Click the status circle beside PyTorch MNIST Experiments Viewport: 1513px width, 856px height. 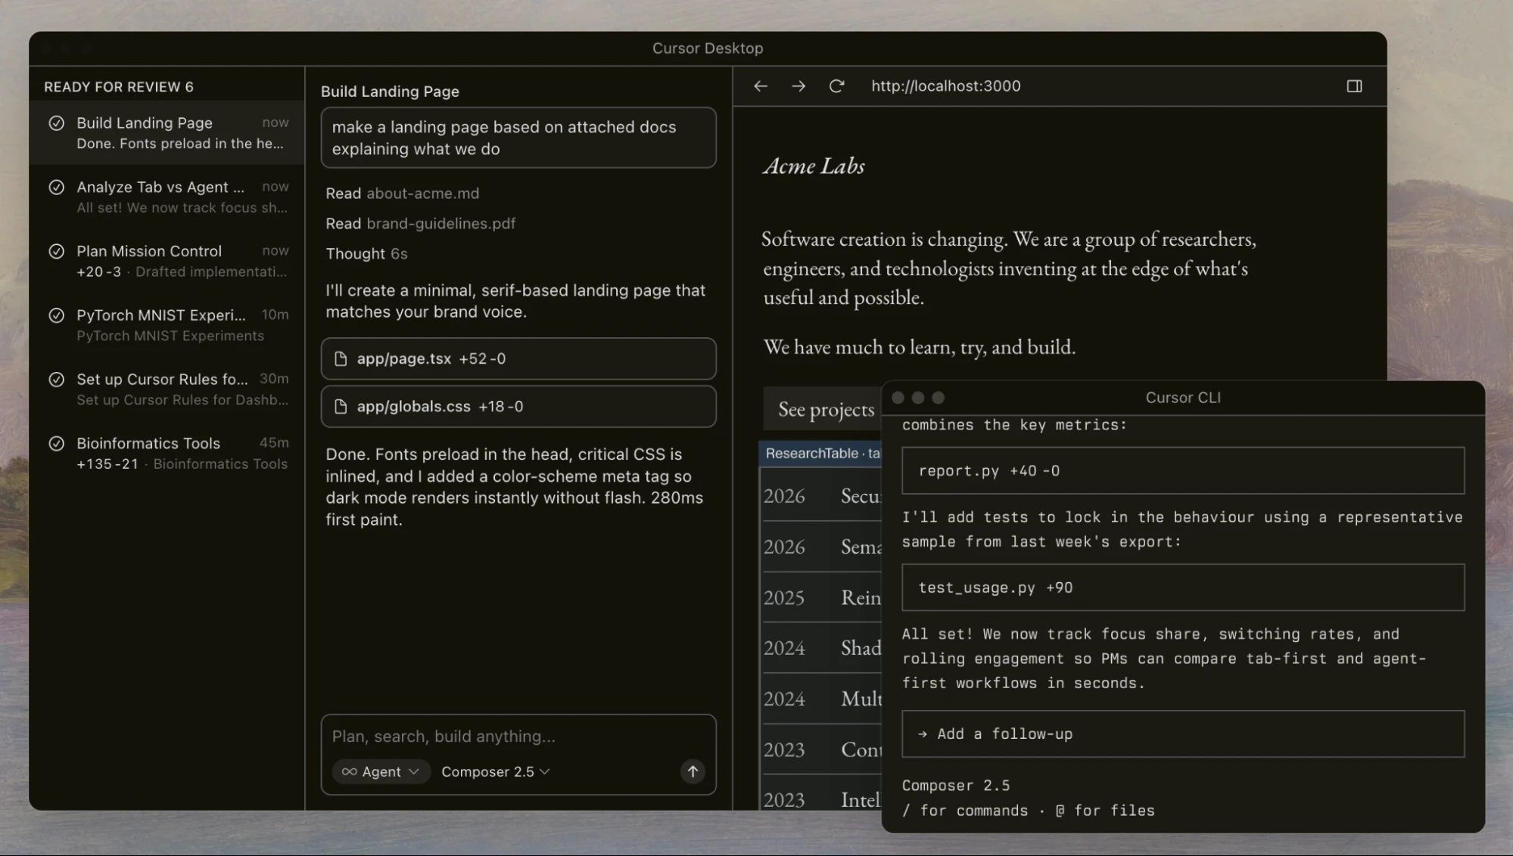click(x=56, y=315)
